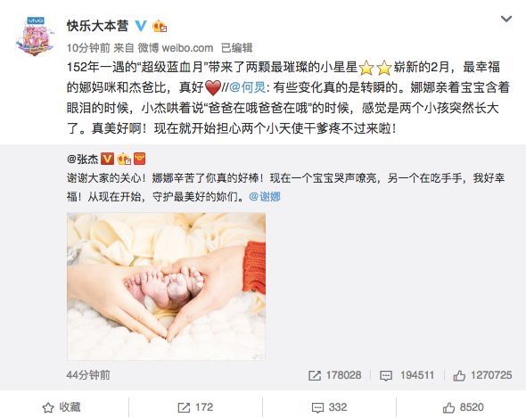Open the 快乐大本营 account name link
The height and width of the screenshot is (418, 526).
click(97, 26)
